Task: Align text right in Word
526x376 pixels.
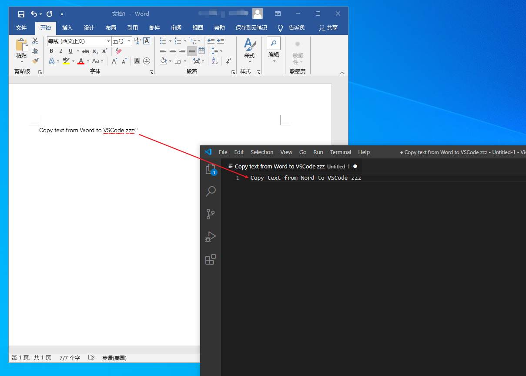Action: (182, 51)
